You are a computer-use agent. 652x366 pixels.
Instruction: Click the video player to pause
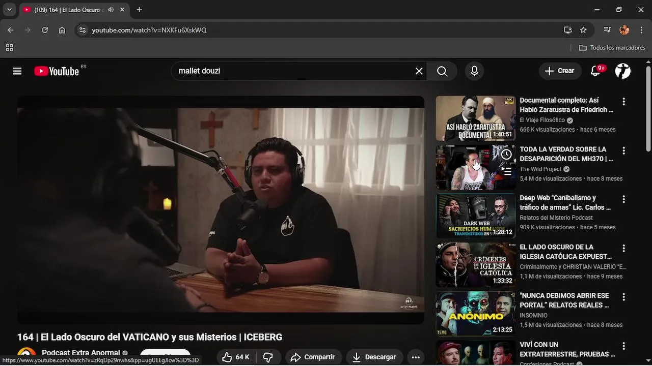(x=221, y=210)
